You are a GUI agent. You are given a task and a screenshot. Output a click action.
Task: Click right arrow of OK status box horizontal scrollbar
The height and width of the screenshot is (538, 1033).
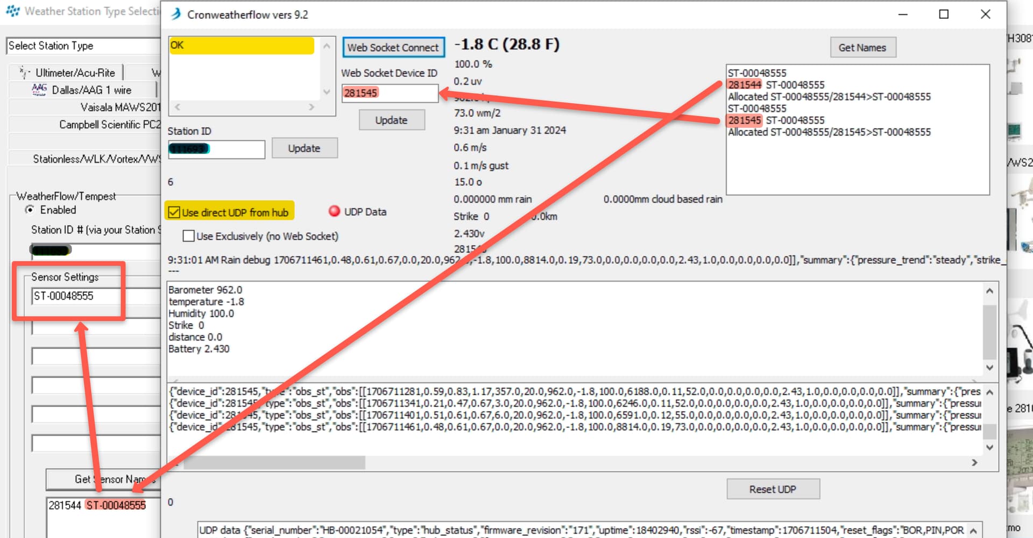312,107
